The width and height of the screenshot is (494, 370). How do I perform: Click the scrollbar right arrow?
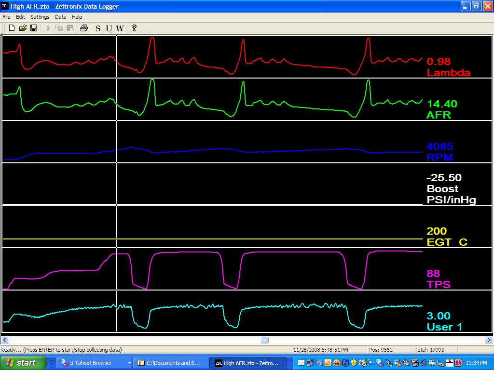pos(489,340)
